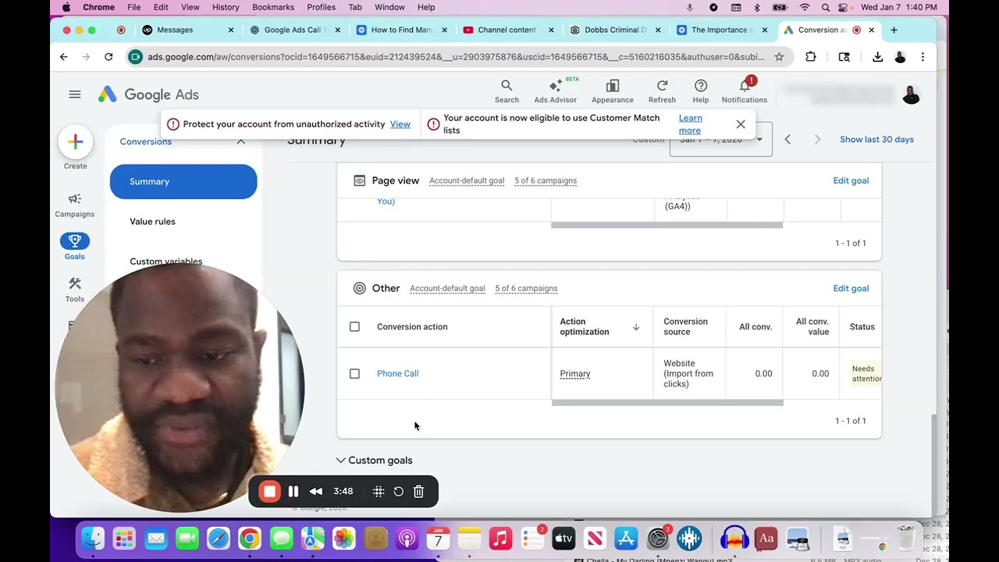
Task: Click the Create plus button
Action: [75, 142]
